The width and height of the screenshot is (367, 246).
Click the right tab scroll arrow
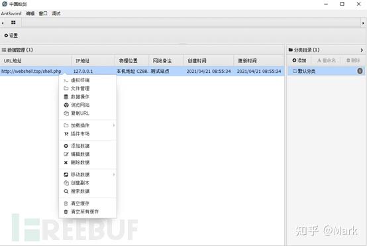(x=363, y=23)
